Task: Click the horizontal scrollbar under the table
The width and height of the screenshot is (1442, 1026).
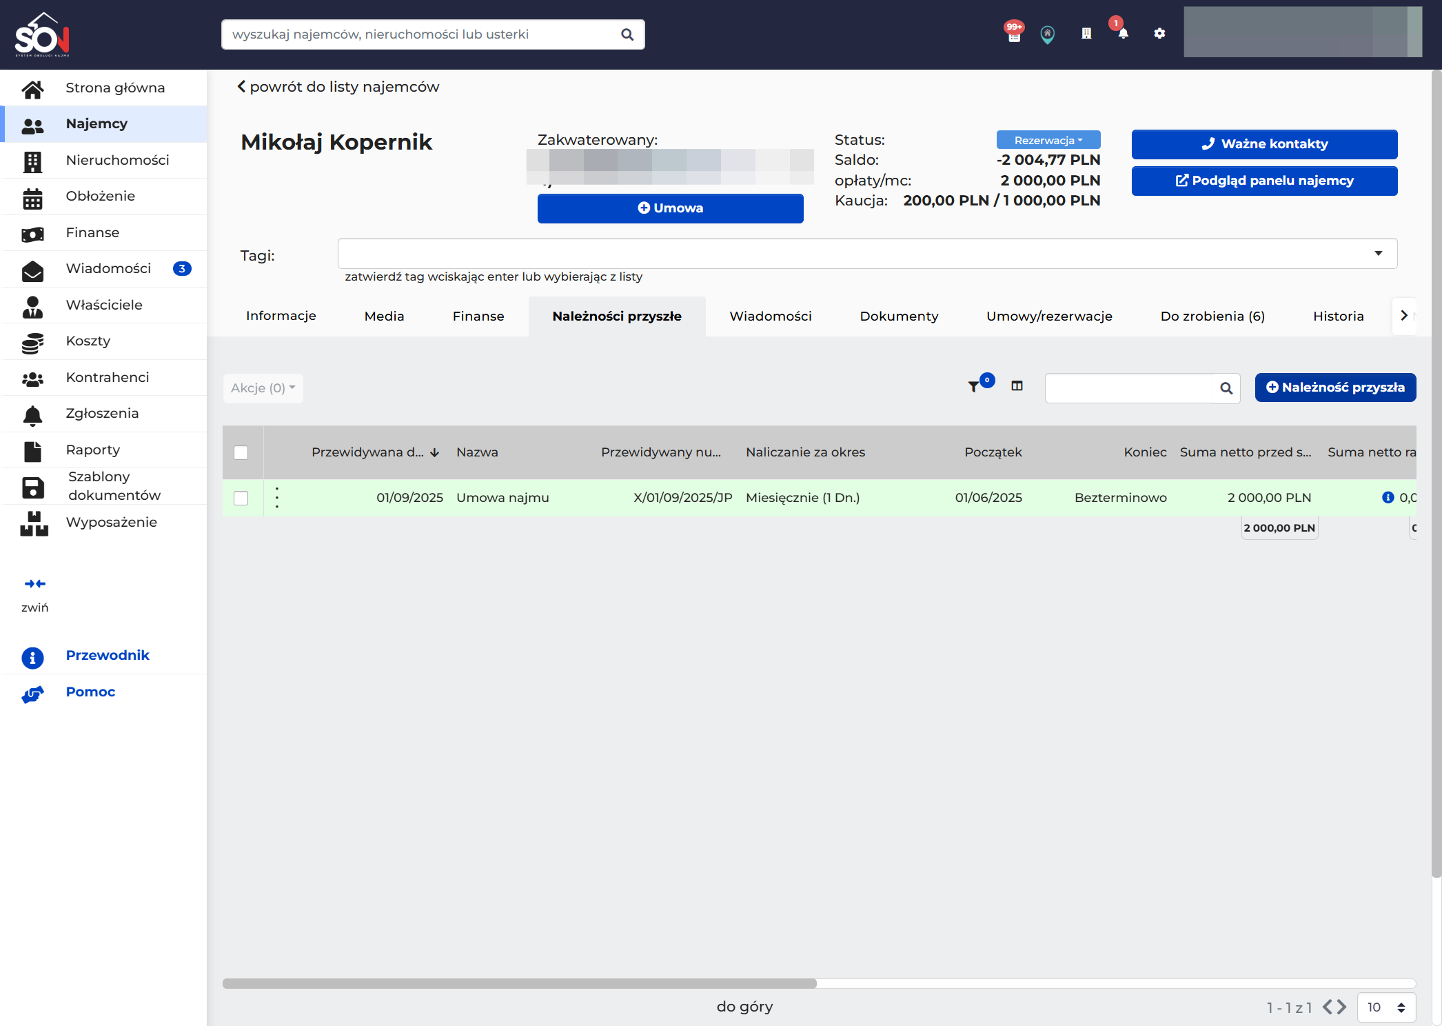Action: (x=519, y=983)
